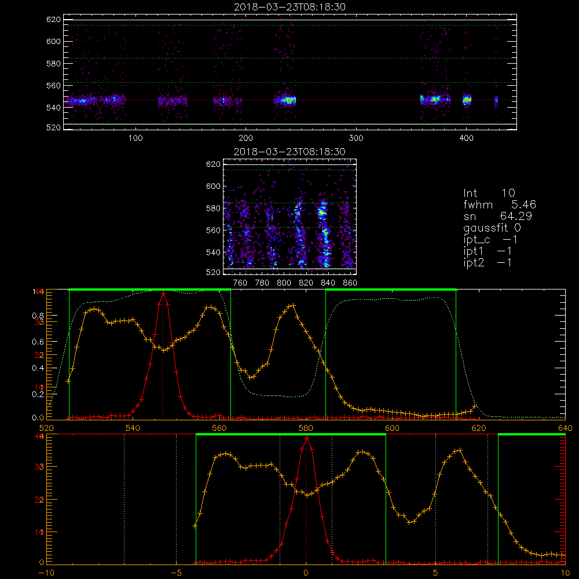
Task: Select the 'gaussfit 0' readout text
Action: click(492, 228)
